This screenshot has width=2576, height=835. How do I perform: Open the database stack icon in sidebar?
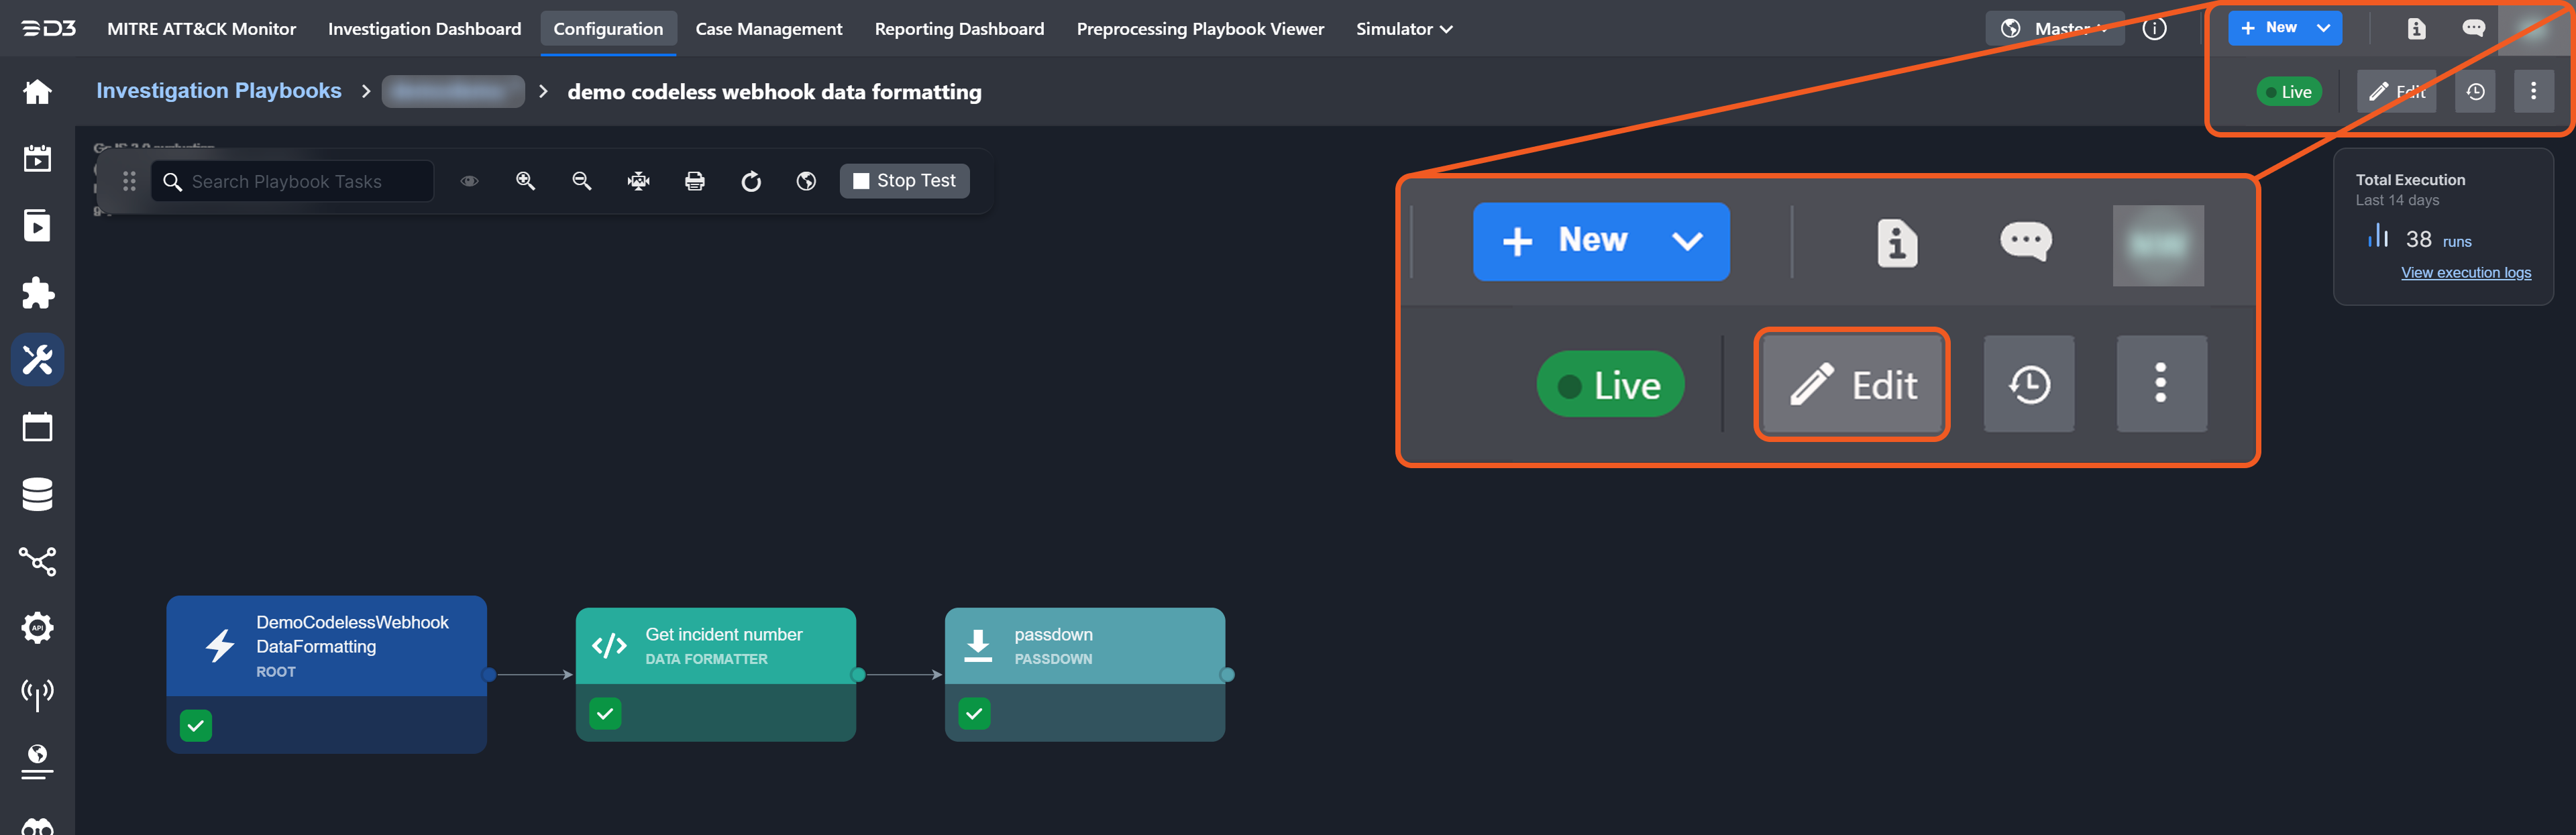(37, 494)
